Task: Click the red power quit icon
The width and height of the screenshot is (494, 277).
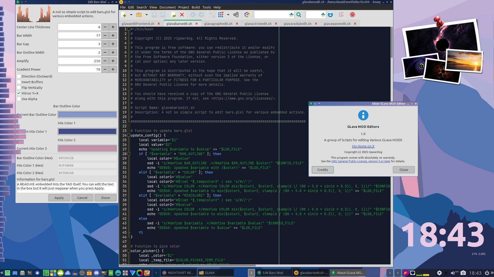Action: 352,15
